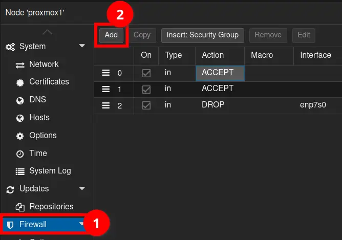Click the Add button
Image resolution: width=342 pixels, height=240 pixels.
tap(111, 35)
